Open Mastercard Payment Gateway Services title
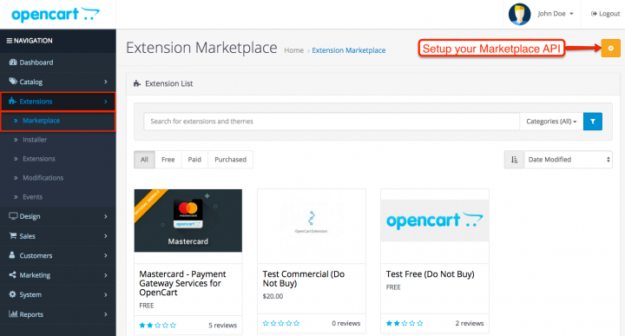Screen dimensions: 625x336 tap(182, 283)
